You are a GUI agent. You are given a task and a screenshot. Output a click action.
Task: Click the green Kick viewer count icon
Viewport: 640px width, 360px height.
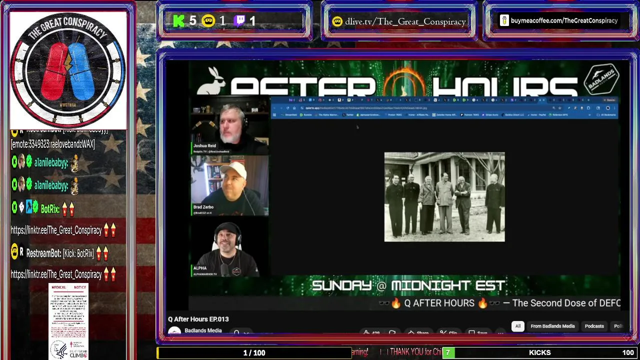(178, 21)
